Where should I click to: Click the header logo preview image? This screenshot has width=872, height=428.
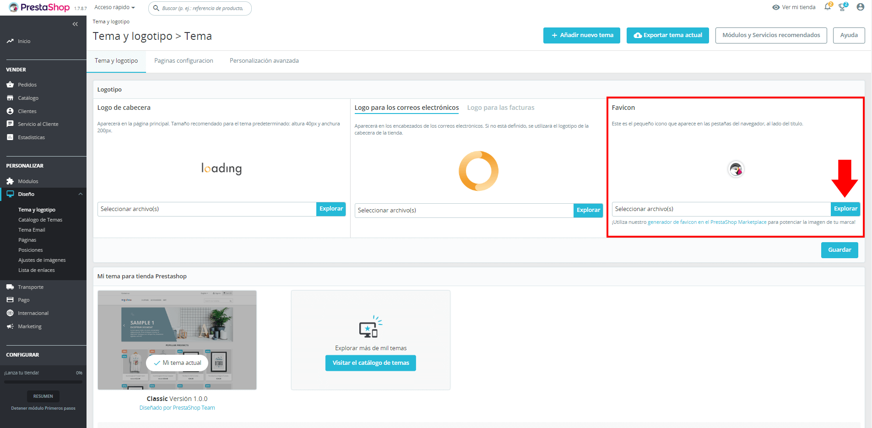(222, 168)
